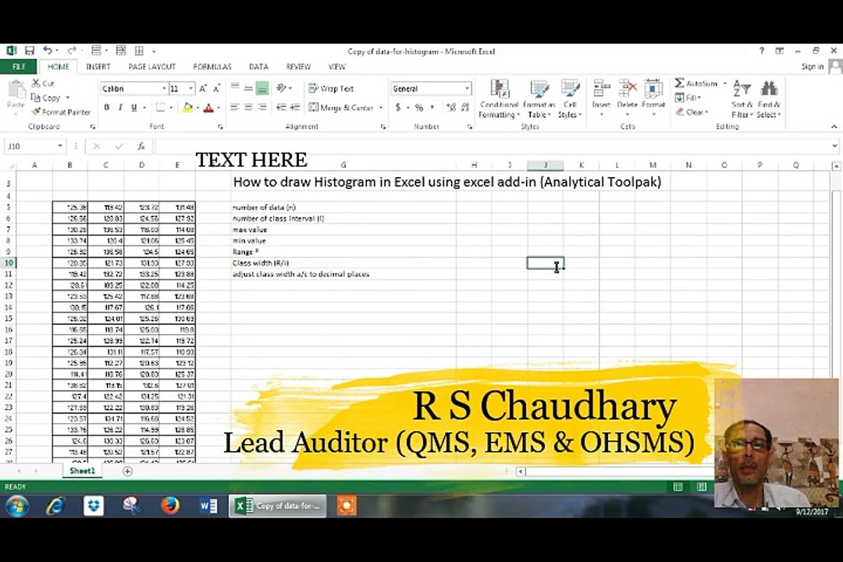Toggle Underline formatting
Viewport: 843px width, 562px height.
(x=134, y=108)
